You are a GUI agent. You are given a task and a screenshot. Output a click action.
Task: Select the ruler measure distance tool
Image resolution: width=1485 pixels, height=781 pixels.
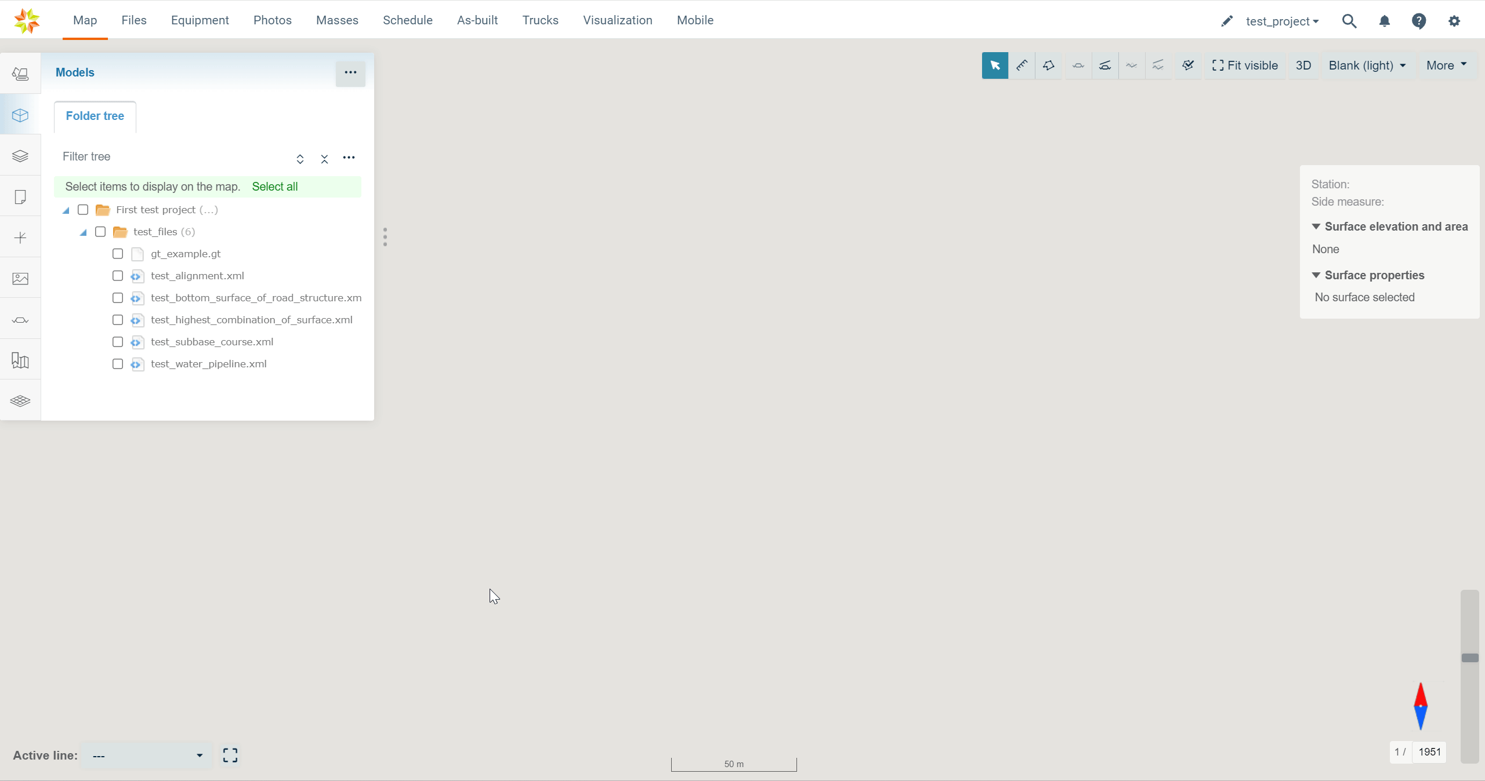click(x=1022, y=65)
